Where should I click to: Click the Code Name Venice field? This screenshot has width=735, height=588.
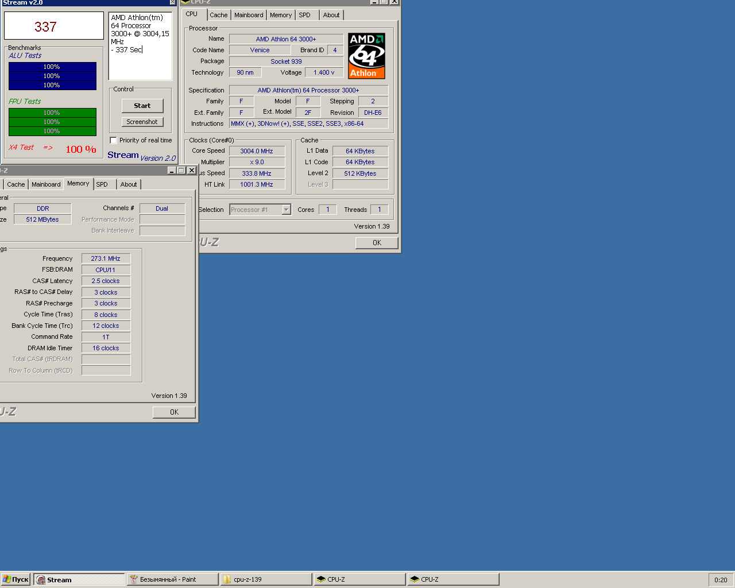click(x=260, y=50)
